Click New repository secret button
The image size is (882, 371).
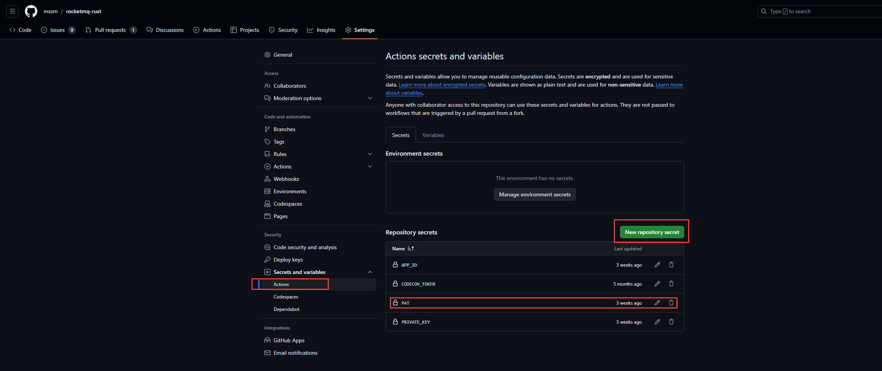(651, 232)
